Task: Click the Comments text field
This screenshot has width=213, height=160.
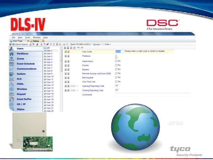Action: coord(153,95)
